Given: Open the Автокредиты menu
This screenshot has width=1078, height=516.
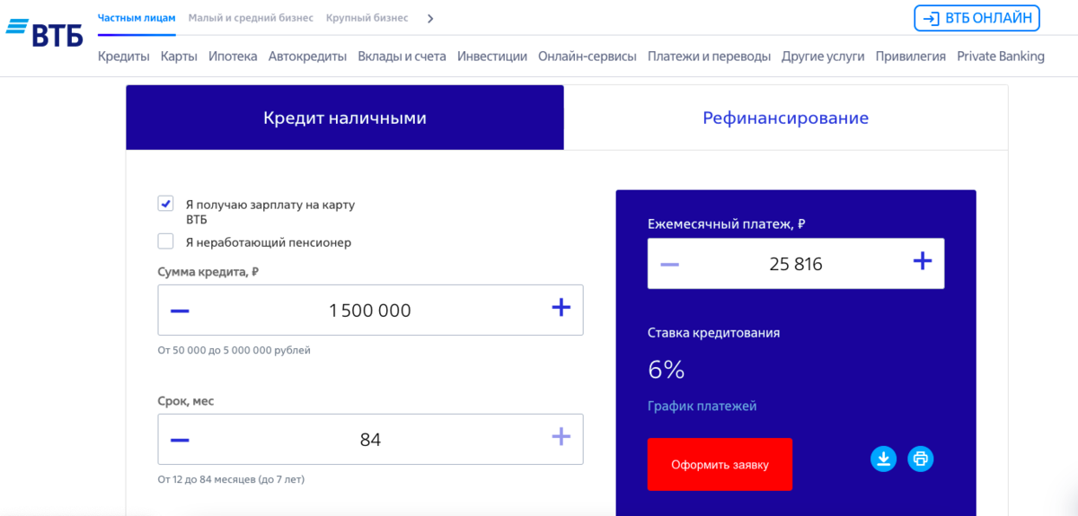Looking at the screenshot, I should pos(307,56).
